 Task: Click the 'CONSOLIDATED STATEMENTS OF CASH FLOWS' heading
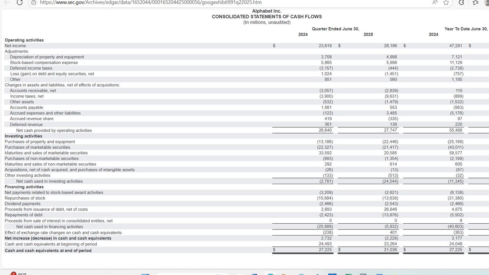(267, 17)
